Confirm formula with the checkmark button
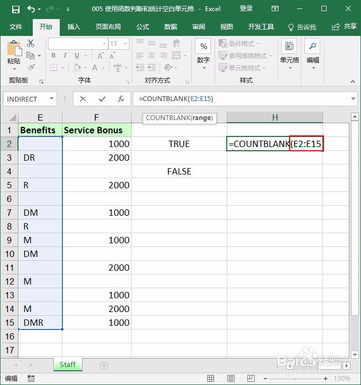The width and height of the screenshot is (361, 385). click(x=102, y=99)
